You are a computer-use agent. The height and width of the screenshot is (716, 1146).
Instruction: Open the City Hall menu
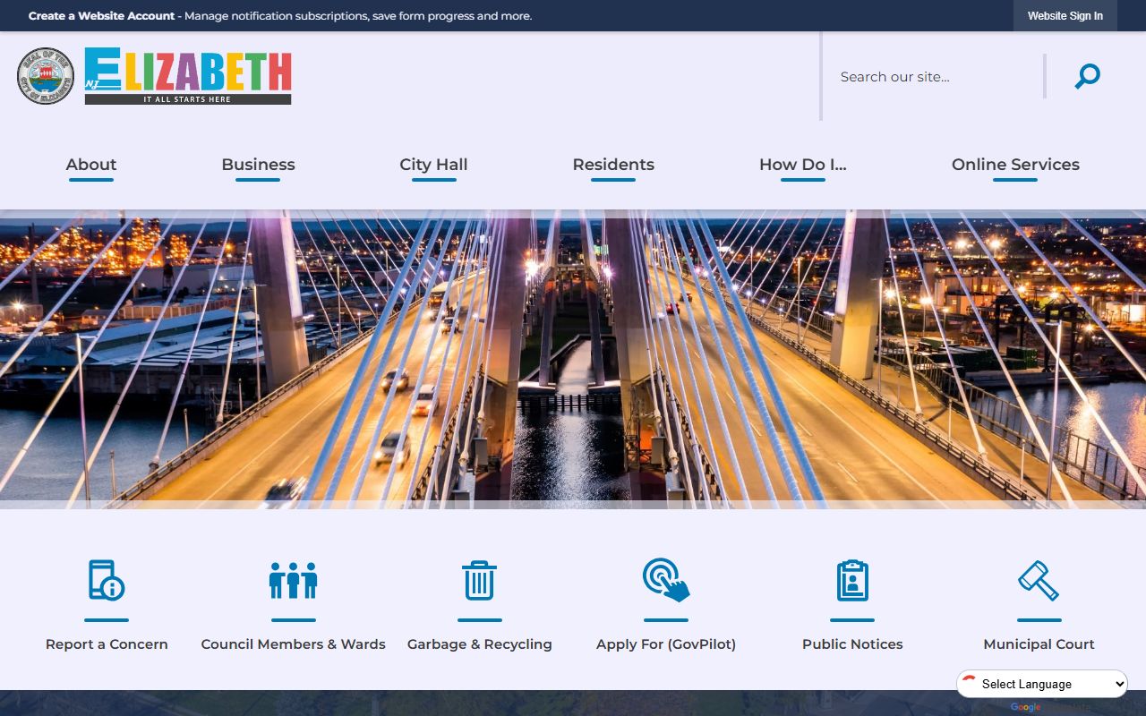(433, 165)
